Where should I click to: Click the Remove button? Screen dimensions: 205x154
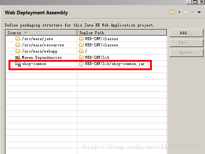pyautogui.click(x=186, y=53)
